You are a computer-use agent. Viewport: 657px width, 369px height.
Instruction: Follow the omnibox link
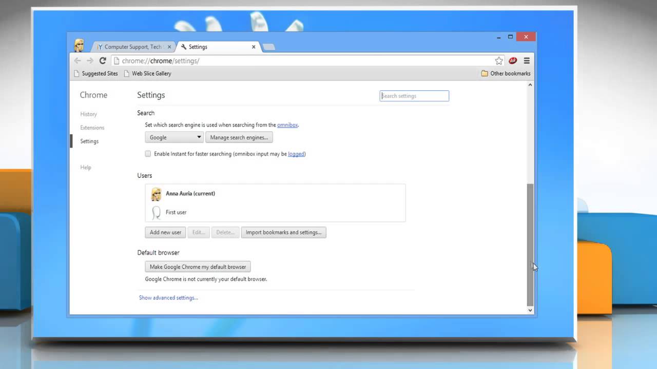287,125
